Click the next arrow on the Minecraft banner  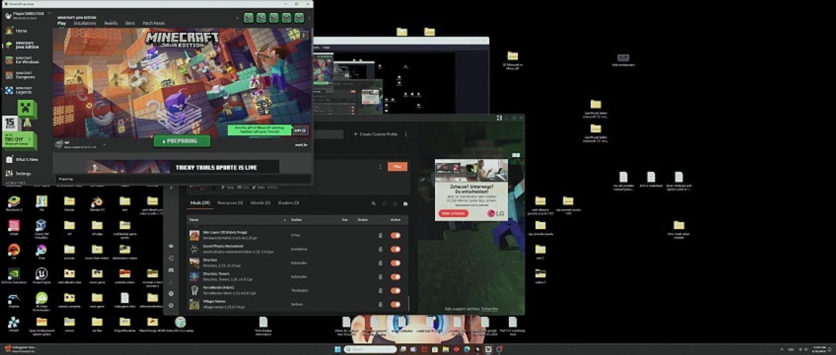304,35
